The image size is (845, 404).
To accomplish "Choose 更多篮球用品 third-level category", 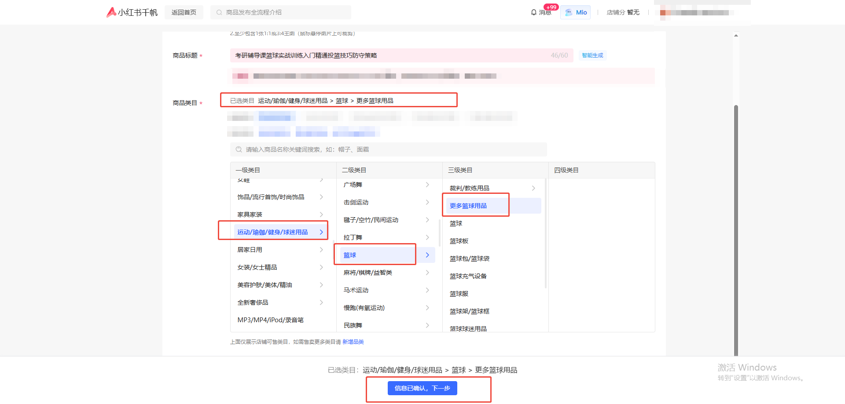I will [468, 206].
